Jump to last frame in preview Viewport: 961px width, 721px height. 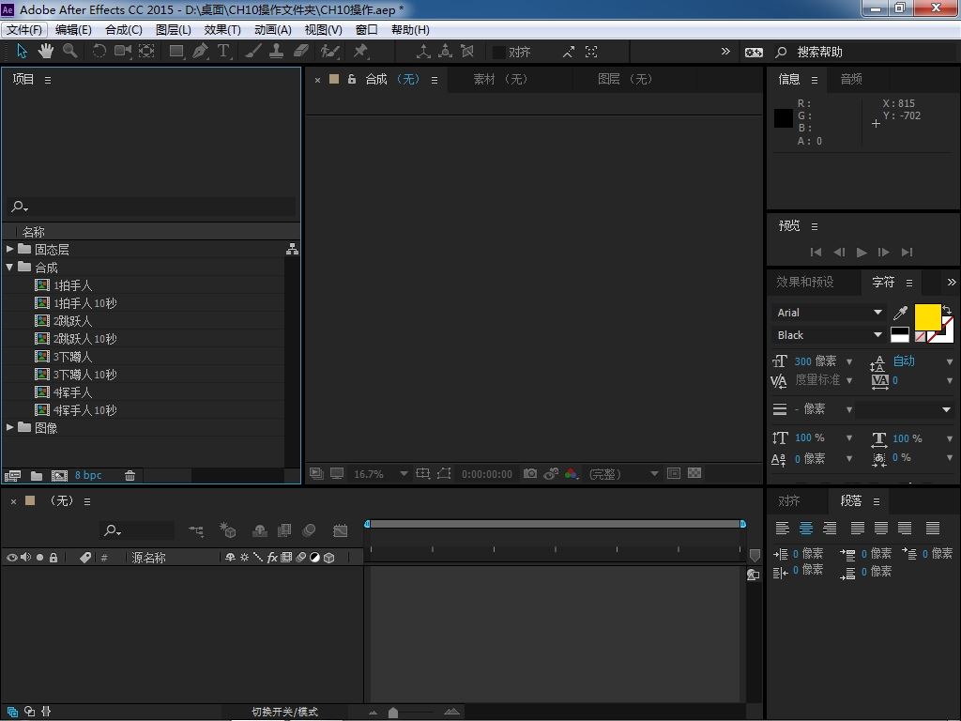[x=908, y=253]
